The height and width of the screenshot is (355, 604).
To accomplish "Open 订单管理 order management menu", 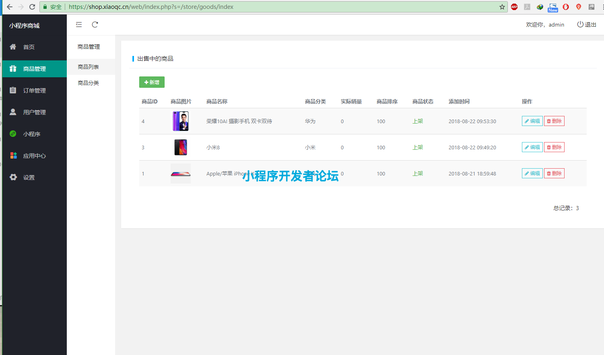I will [34, 91].
